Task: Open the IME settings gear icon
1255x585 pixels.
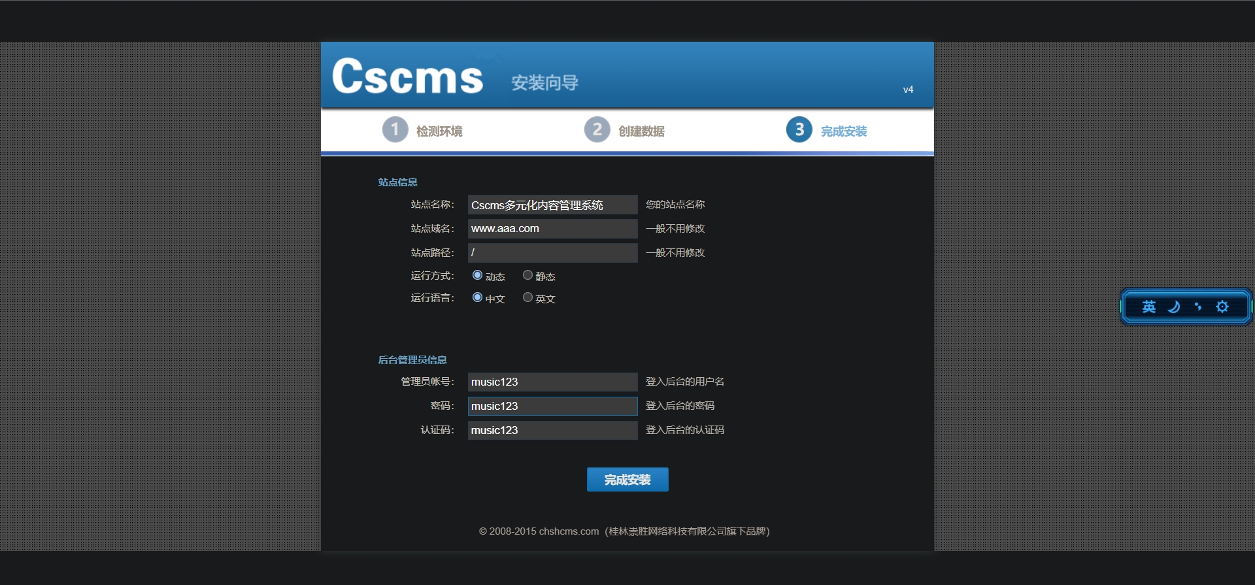Action: (1222, 307)
